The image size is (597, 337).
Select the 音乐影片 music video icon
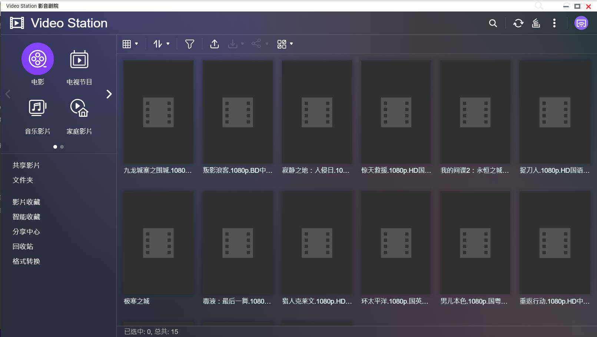(x=38, y=108)
